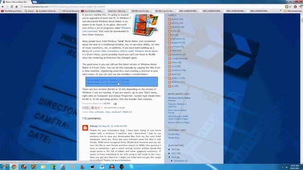The image size is (303, 170).
Task: Open the 1:42 PM post timestamp link
Action: click(x=106, y=103)
